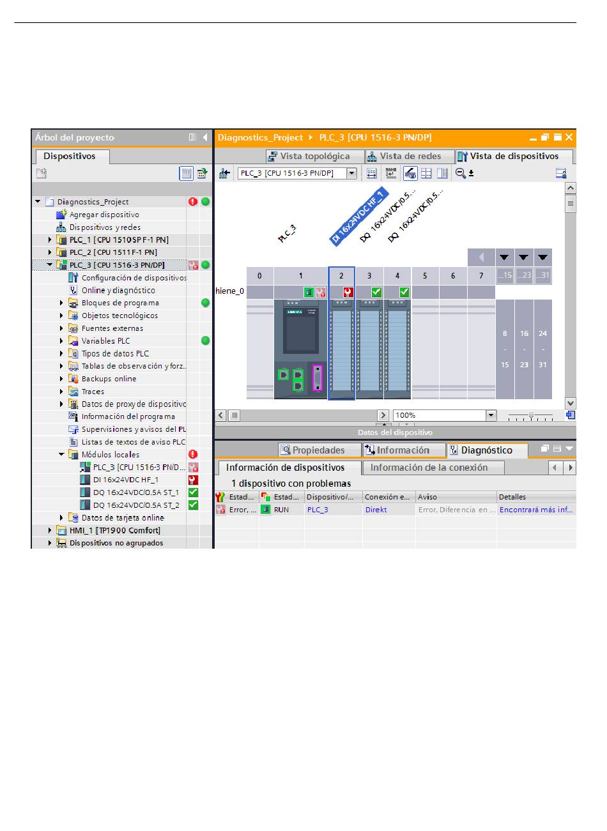The height and width of the screenshot is (831, 607).
Task: Expand Variables PLC folder
Action: point(62,341)
